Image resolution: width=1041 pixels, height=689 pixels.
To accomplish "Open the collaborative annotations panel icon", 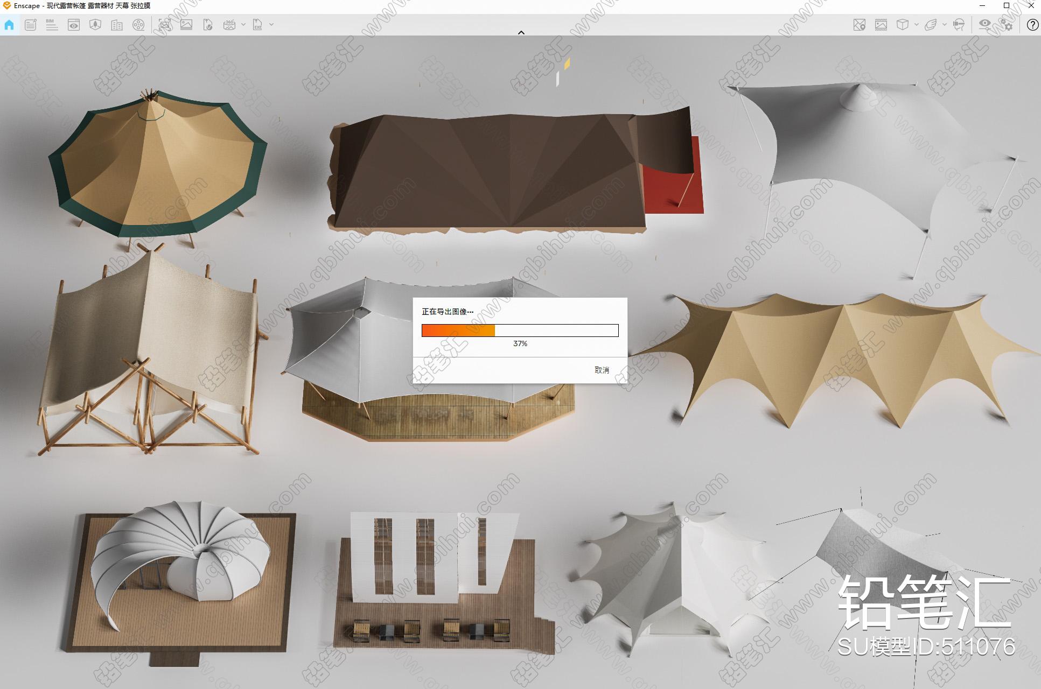I will [x=31, y=25].
